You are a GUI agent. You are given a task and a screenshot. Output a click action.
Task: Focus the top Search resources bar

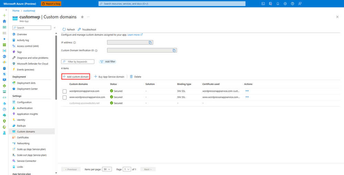[172, 4]
